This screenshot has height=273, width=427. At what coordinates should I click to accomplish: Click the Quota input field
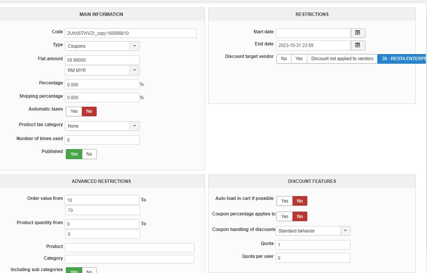tap(313, 245)
